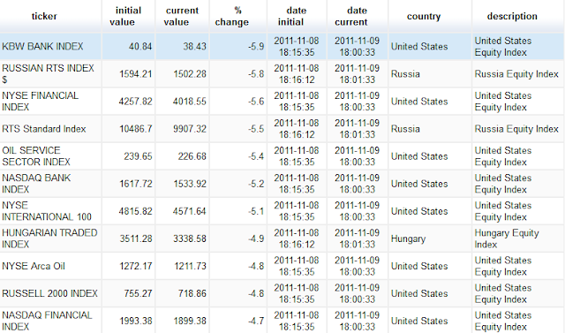Click date initial in RTS Standard Index row

coord(297,129)
